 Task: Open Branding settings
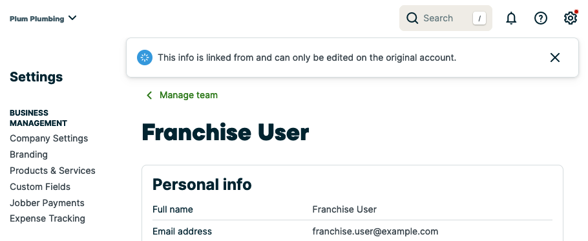[28, 154]
